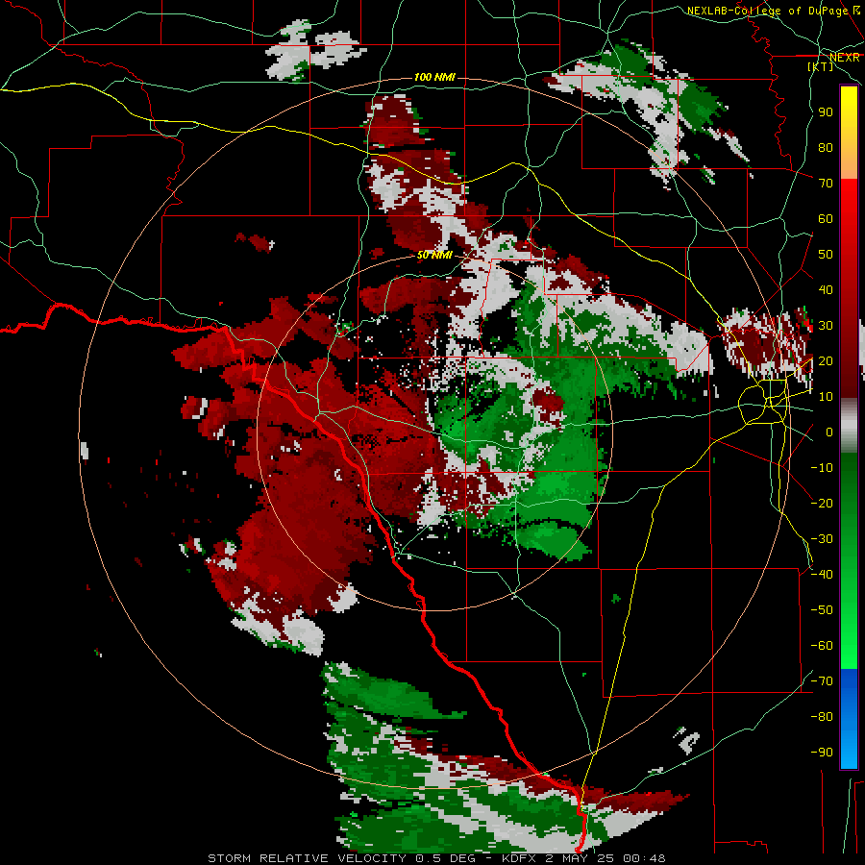Click the 50 value on velocity scale
The width and height of the screenshot is (865, 865).
[826, 255]
